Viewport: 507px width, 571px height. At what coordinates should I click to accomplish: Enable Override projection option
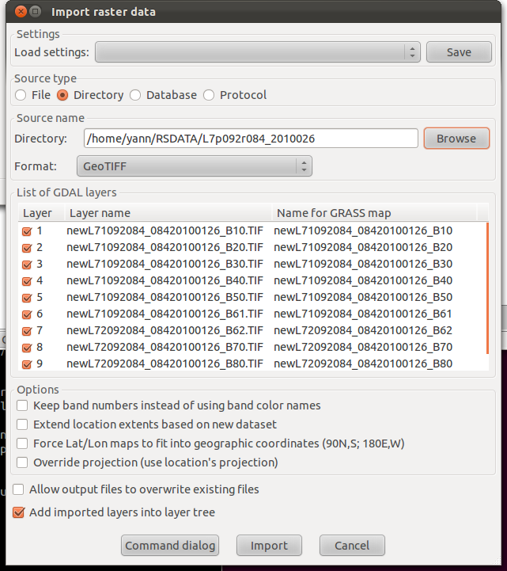[x=22, y=463]
